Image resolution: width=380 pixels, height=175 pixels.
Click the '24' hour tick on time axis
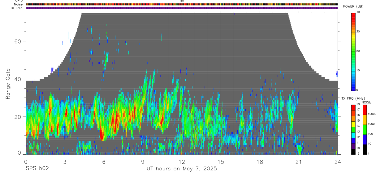pyautogui.click(x=338, y=162)
